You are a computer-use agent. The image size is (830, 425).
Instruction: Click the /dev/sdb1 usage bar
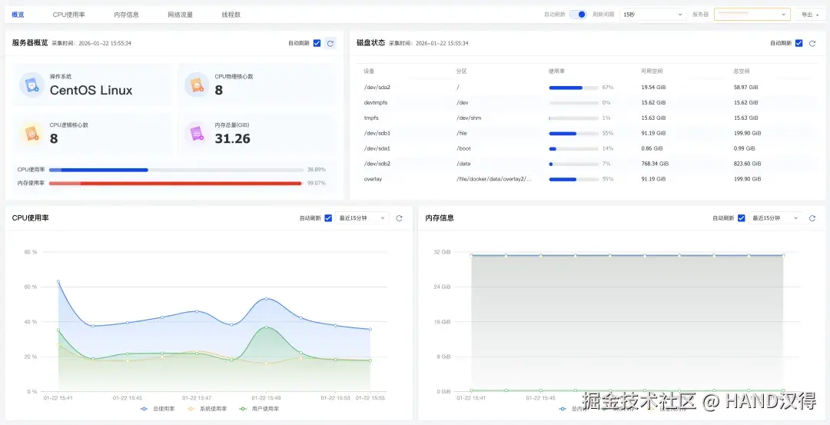[x=574, y=134]
